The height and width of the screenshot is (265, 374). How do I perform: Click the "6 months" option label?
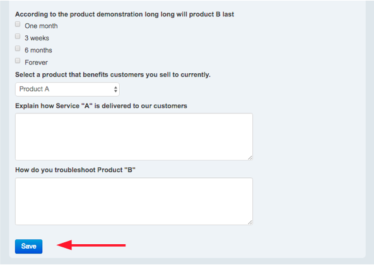click(x=38, y=50)
